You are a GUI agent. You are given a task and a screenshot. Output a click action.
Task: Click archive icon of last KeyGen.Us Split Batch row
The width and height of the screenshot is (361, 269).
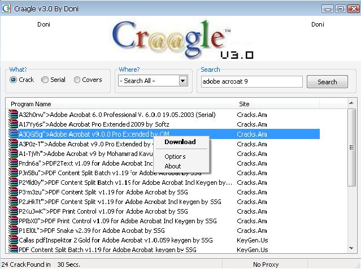[x=13, y=249]
